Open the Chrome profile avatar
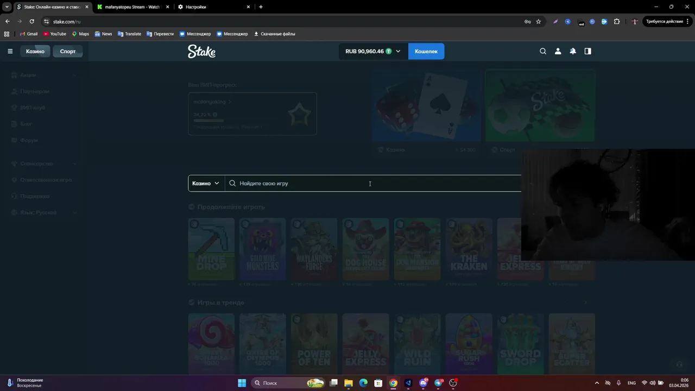695x391 pixels. pos(634,22)
